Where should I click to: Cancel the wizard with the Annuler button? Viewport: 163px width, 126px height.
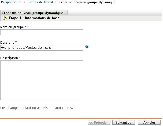click(x=149, y=123)
